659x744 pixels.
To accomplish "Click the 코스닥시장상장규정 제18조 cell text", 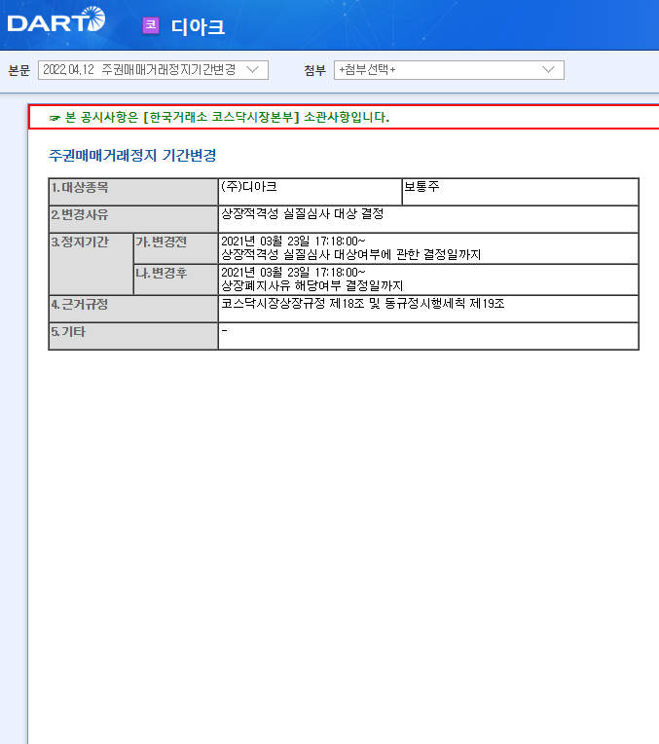I will click(x=363, y=304).
